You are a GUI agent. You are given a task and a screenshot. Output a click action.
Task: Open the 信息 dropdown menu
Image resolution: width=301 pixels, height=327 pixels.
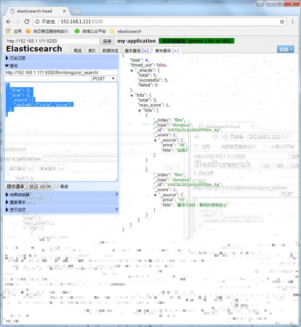click(285, 49)
